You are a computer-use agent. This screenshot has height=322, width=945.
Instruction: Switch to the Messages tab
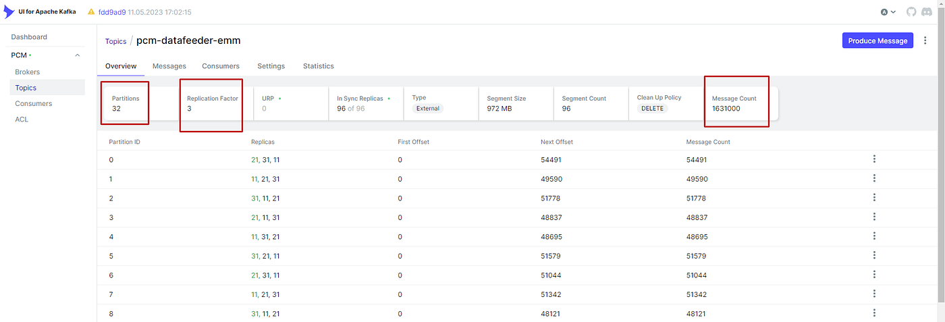click(169, 66)
